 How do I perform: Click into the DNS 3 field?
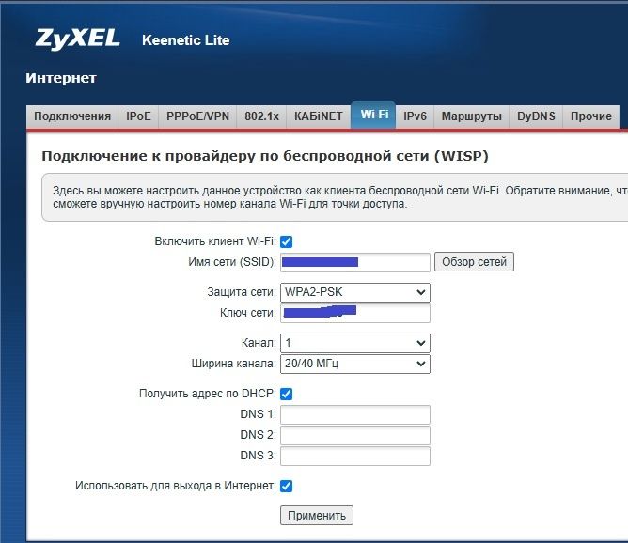click(355, 457)
